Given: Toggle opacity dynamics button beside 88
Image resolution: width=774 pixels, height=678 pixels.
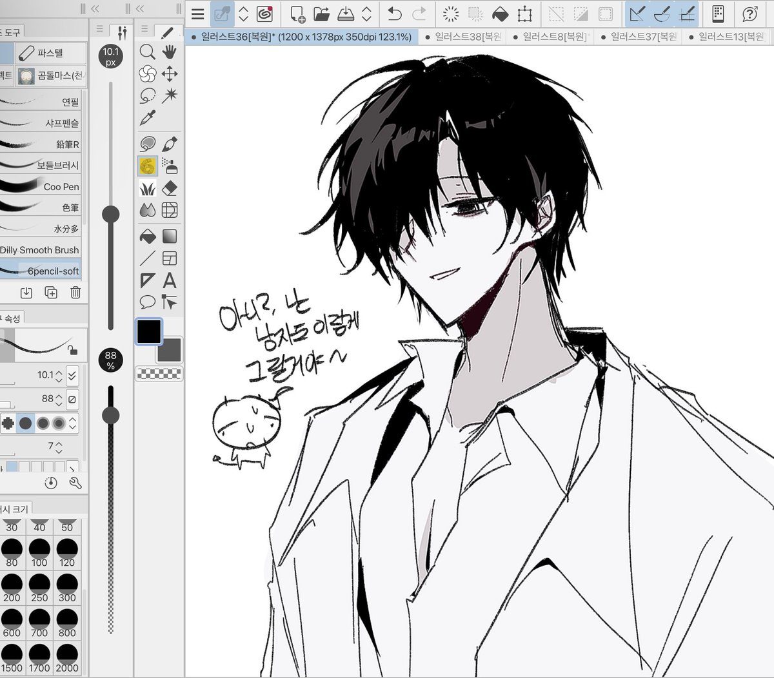Looking at the screenshot, I should [x=72, y=399].
